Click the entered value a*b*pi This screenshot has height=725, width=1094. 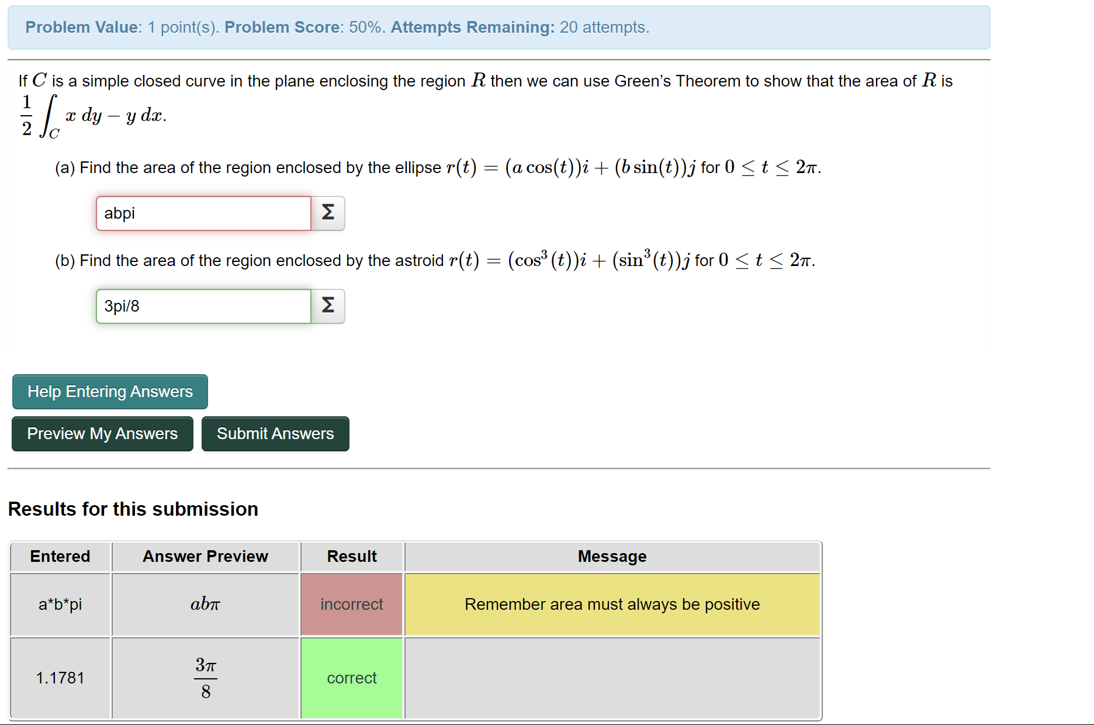[60, 604]
